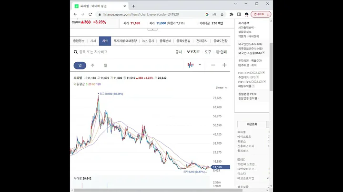Select the 최근조회 tab

click(x=252, y=124)
